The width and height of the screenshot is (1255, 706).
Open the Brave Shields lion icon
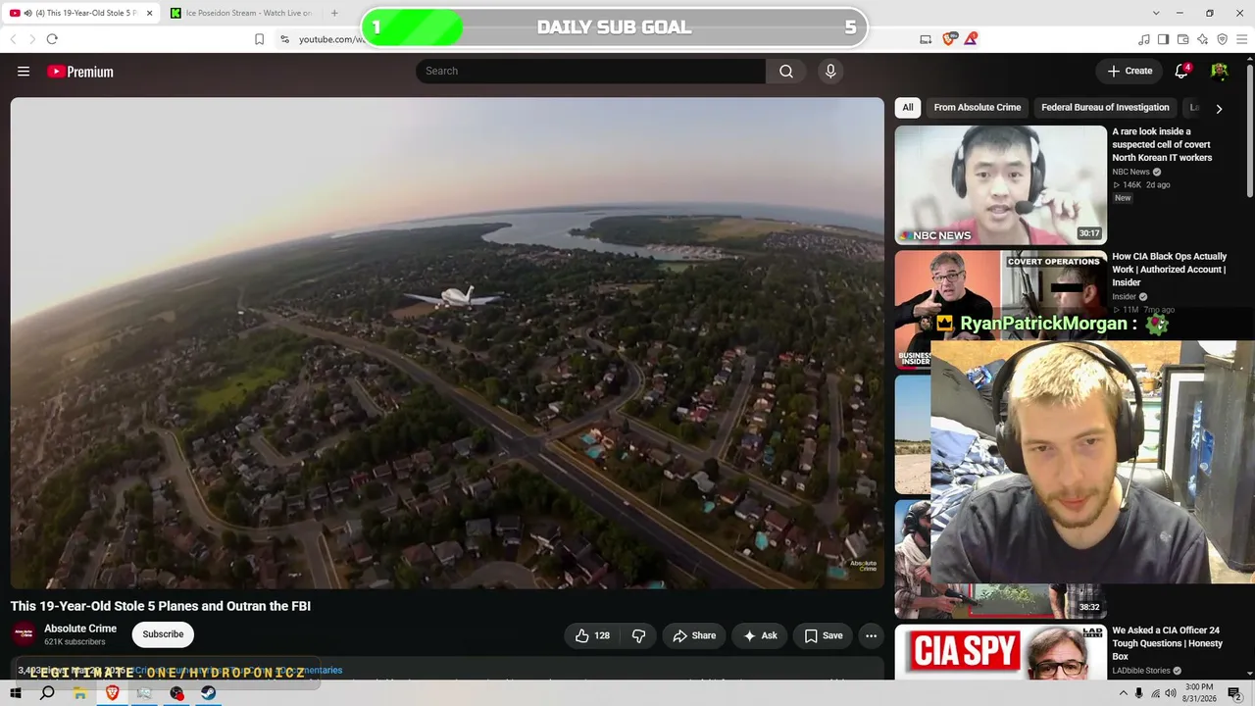[949, 39]
